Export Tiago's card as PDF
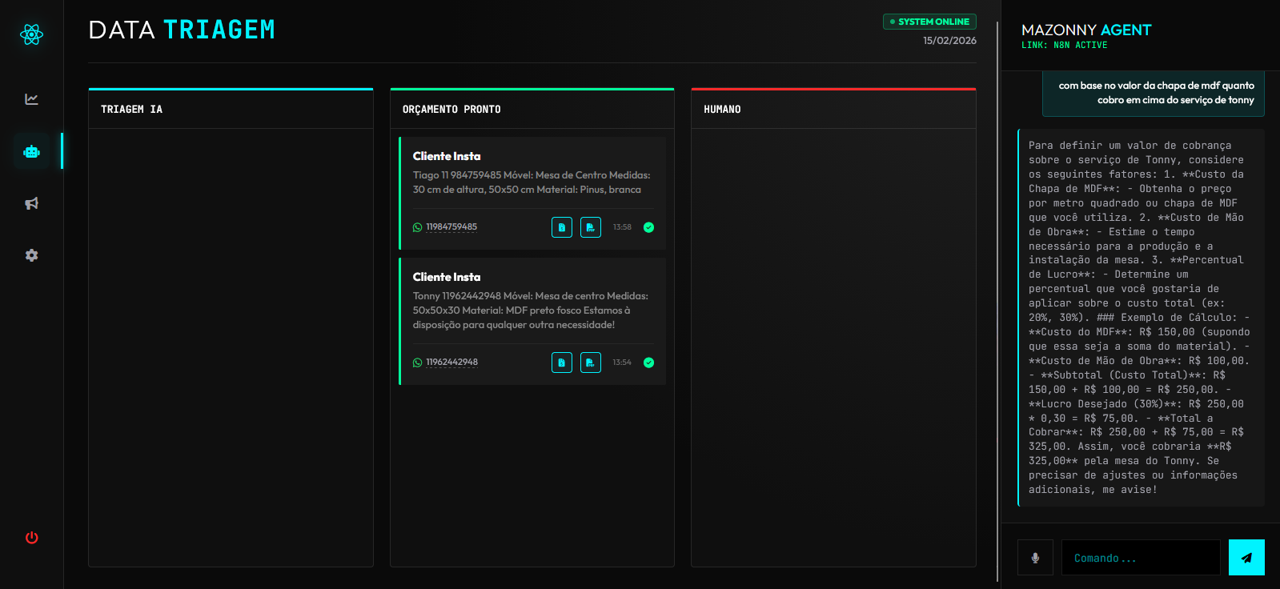Viewport: 1280px width, 589px height. pyautogui.click(x=591, y=227)
